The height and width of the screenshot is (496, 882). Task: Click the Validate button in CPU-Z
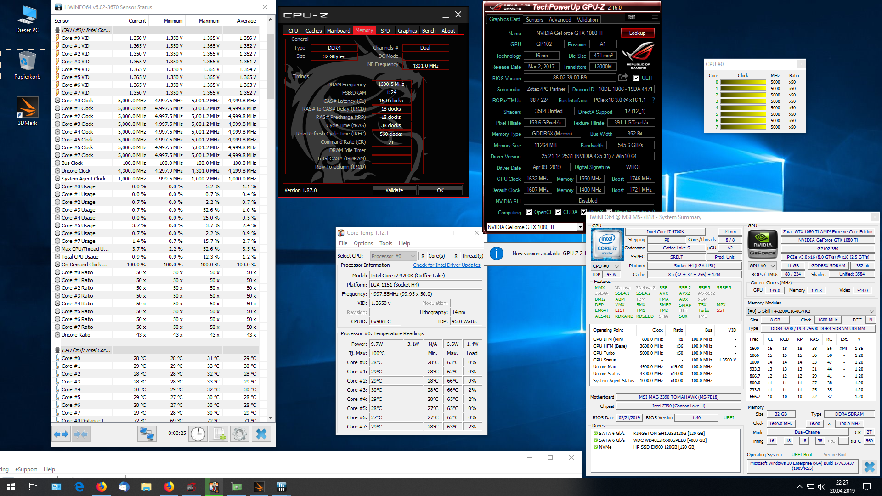pyautogui.click(x=394, y=190)
